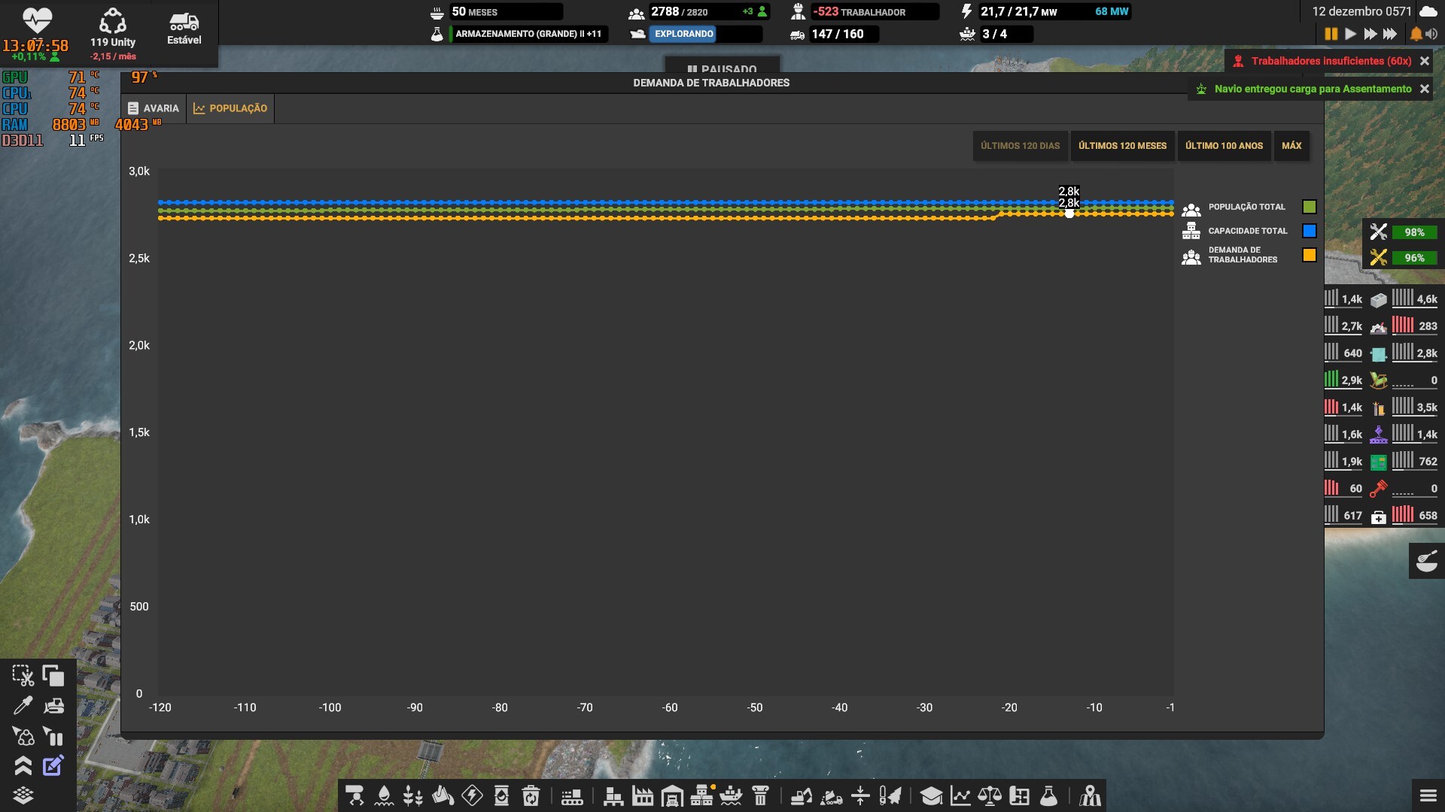Open the research graduation cap icon

pos(931,795)
